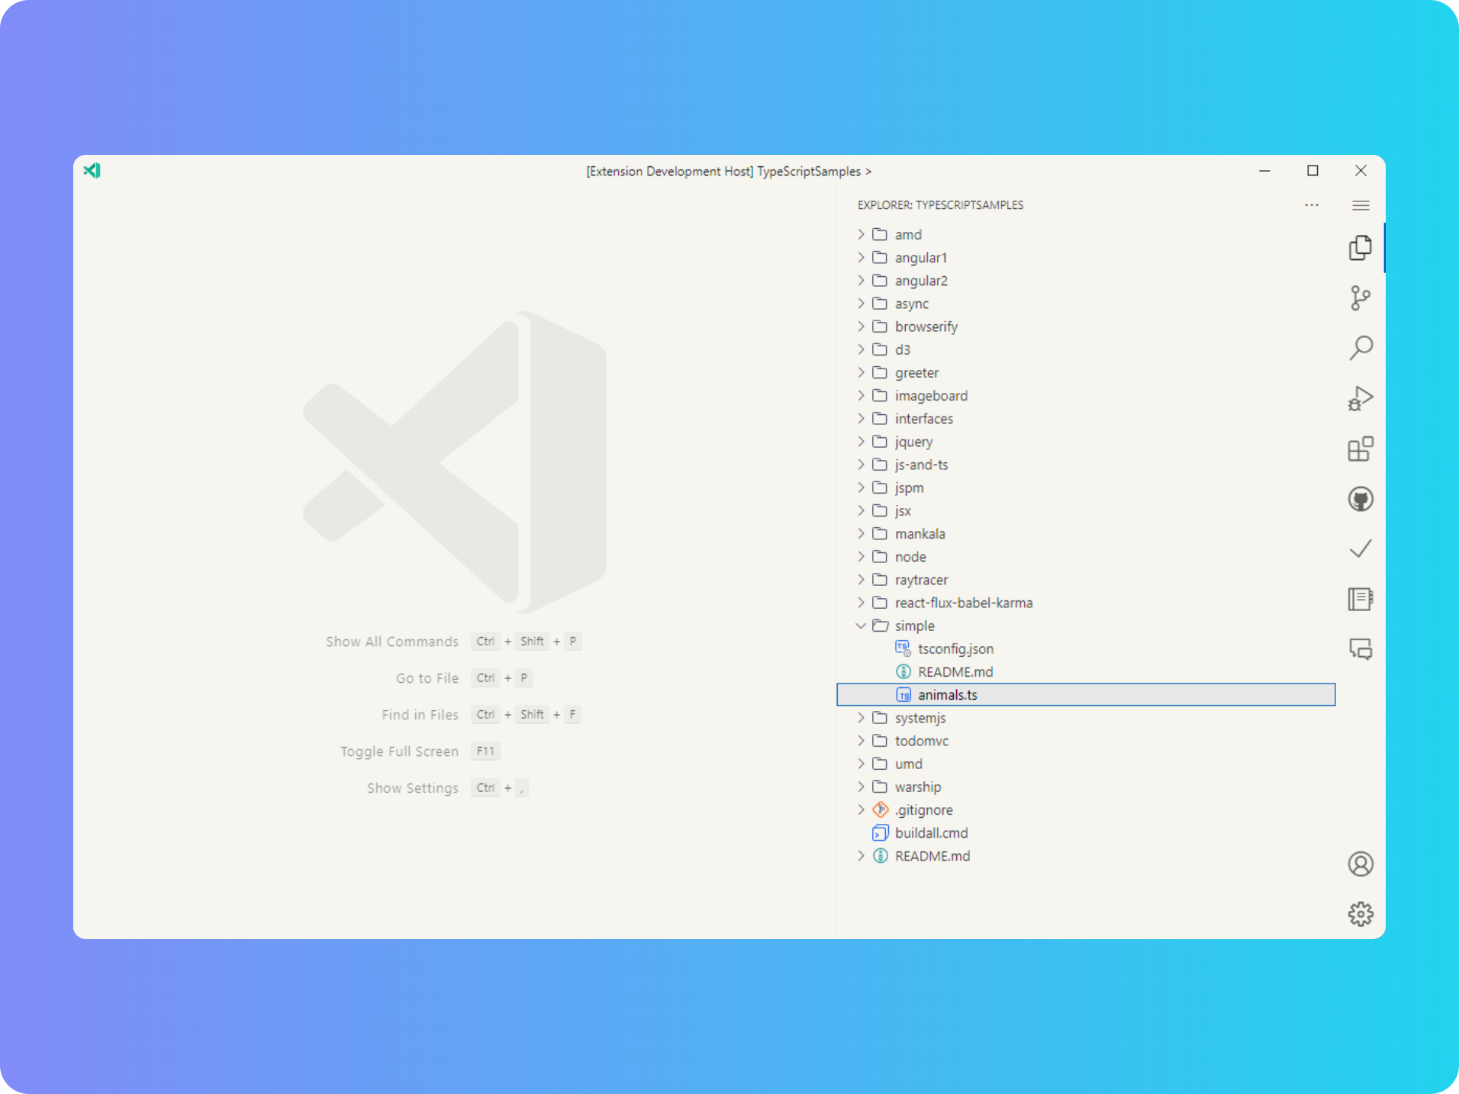This screenshot has width=1459, height=1094.
Task: Open the comments chat icon
Action: (x=1361, y=649)
